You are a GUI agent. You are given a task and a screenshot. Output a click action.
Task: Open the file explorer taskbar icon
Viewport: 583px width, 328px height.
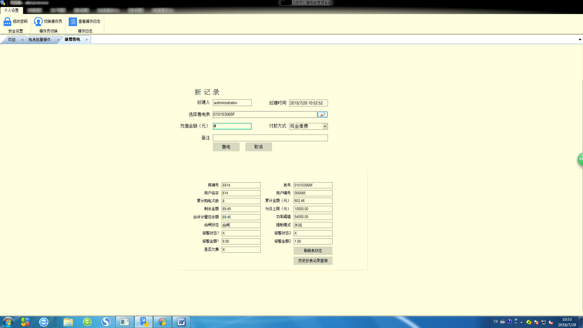click(68, 322)
